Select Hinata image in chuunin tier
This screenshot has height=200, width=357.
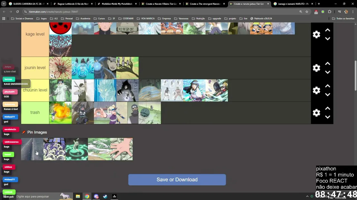194,91
